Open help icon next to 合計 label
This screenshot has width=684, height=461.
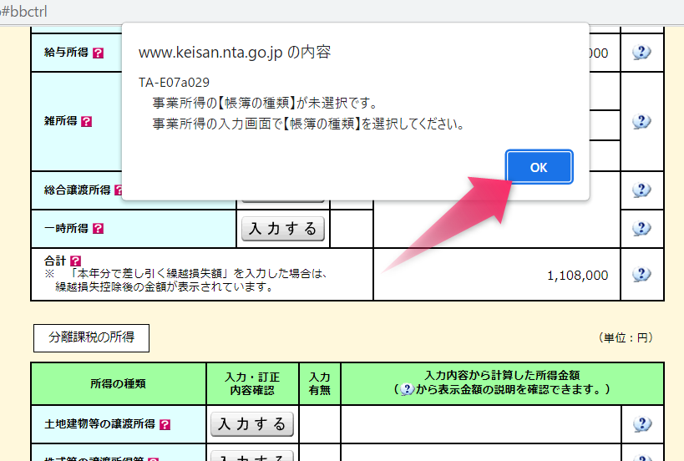click(75, 261)
